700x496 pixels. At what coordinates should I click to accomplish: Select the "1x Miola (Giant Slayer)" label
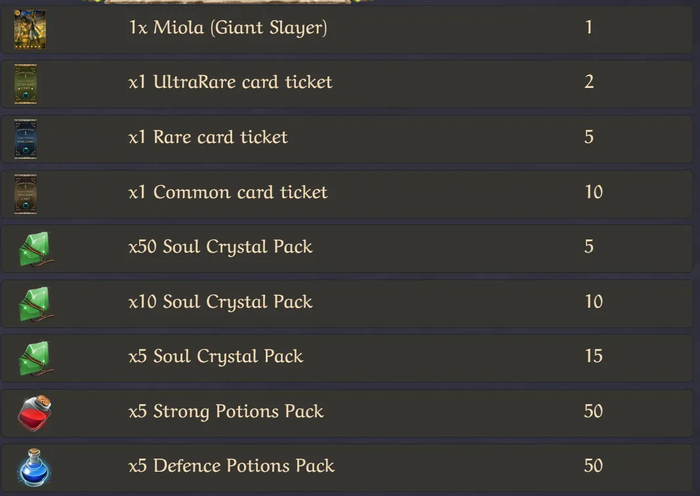coord(228,28)
